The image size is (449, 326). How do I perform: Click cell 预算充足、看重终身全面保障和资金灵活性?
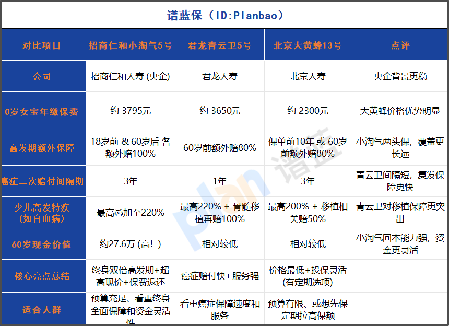coord(131,309)
